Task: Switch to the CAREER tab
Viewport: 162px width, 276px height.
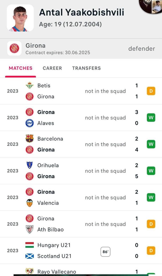Action: pyautogui.click(x=52, y=68)
